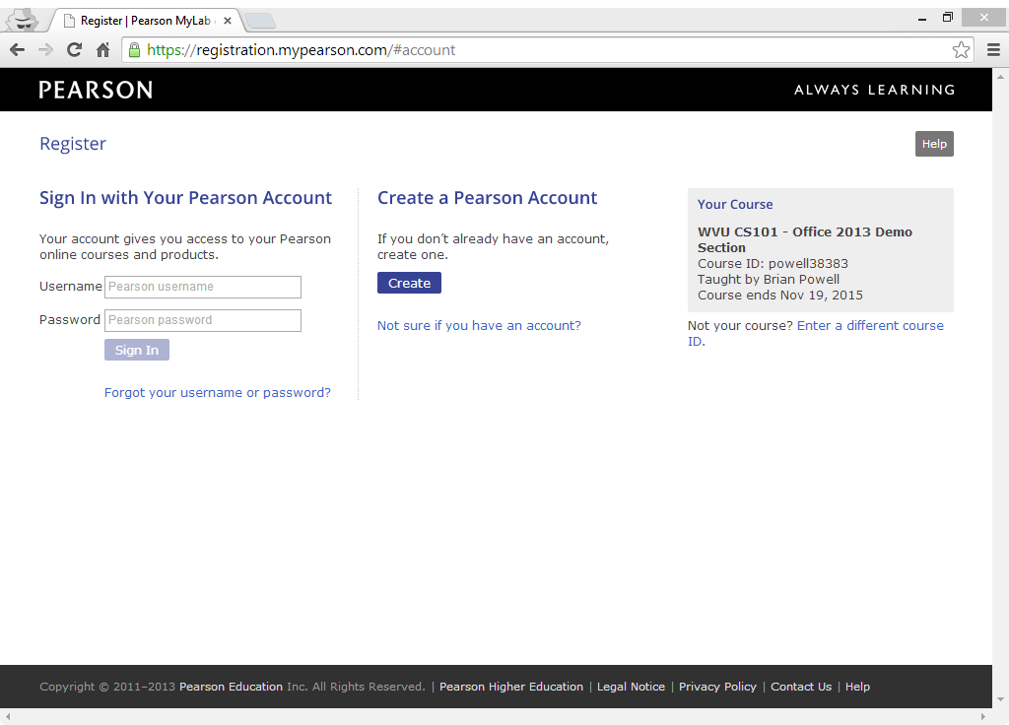Focus the Pearson password field
Image resolution: width=1009 pixels, height=725 pixels.
tap(203, 320)
